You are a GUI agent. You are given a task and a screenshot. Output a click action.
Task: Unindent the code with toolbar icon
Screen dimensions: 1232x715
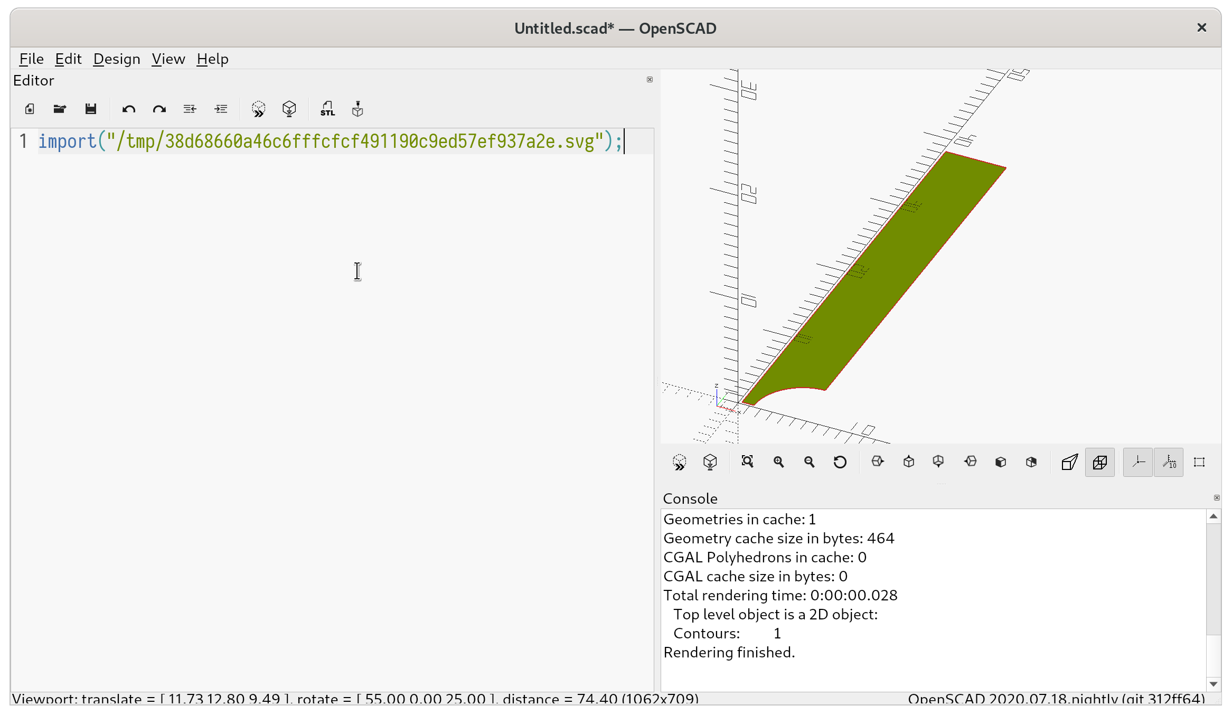(190, 109)
